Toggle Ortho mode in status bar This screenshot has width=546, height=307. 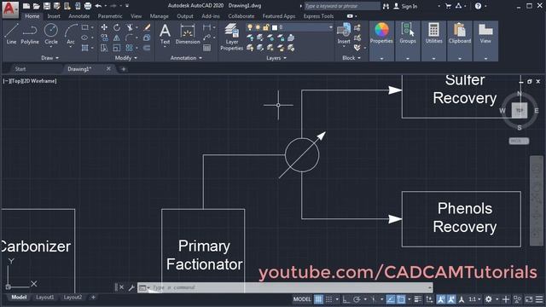pos(346,299)
